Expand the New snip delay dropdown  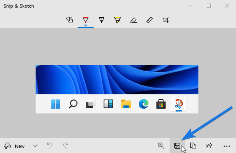35,146
